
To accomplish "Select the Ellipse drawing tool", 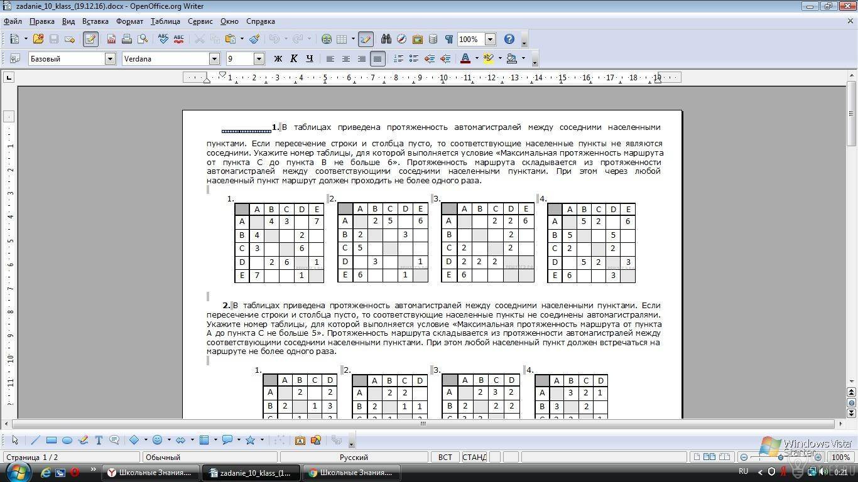I will (67, 441).
